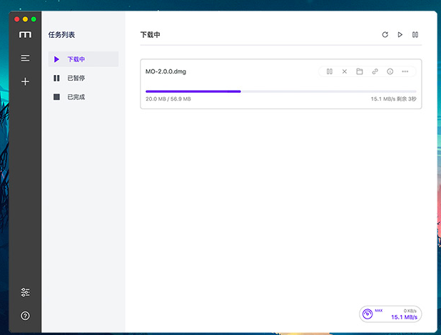Screen dimensions: 441x335
Task: Click the MO-2.0.0.dmg file name
Action: coord(166,71)
